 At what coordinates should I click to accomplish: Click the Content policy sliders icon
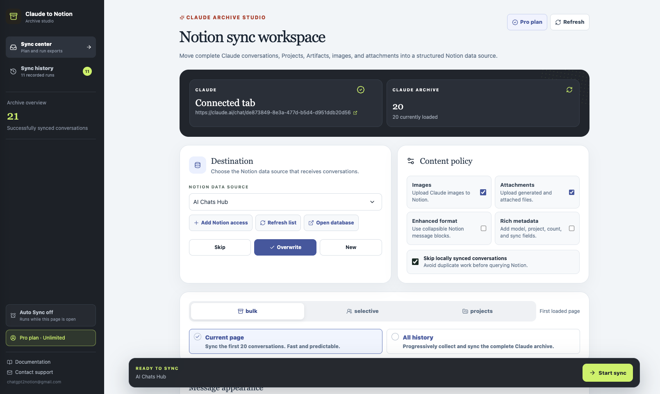411,161
